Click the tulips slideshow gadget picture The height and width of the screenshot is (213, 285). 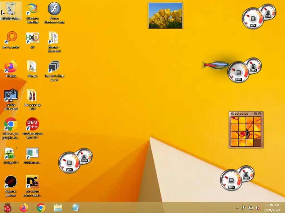coord(165,15)
